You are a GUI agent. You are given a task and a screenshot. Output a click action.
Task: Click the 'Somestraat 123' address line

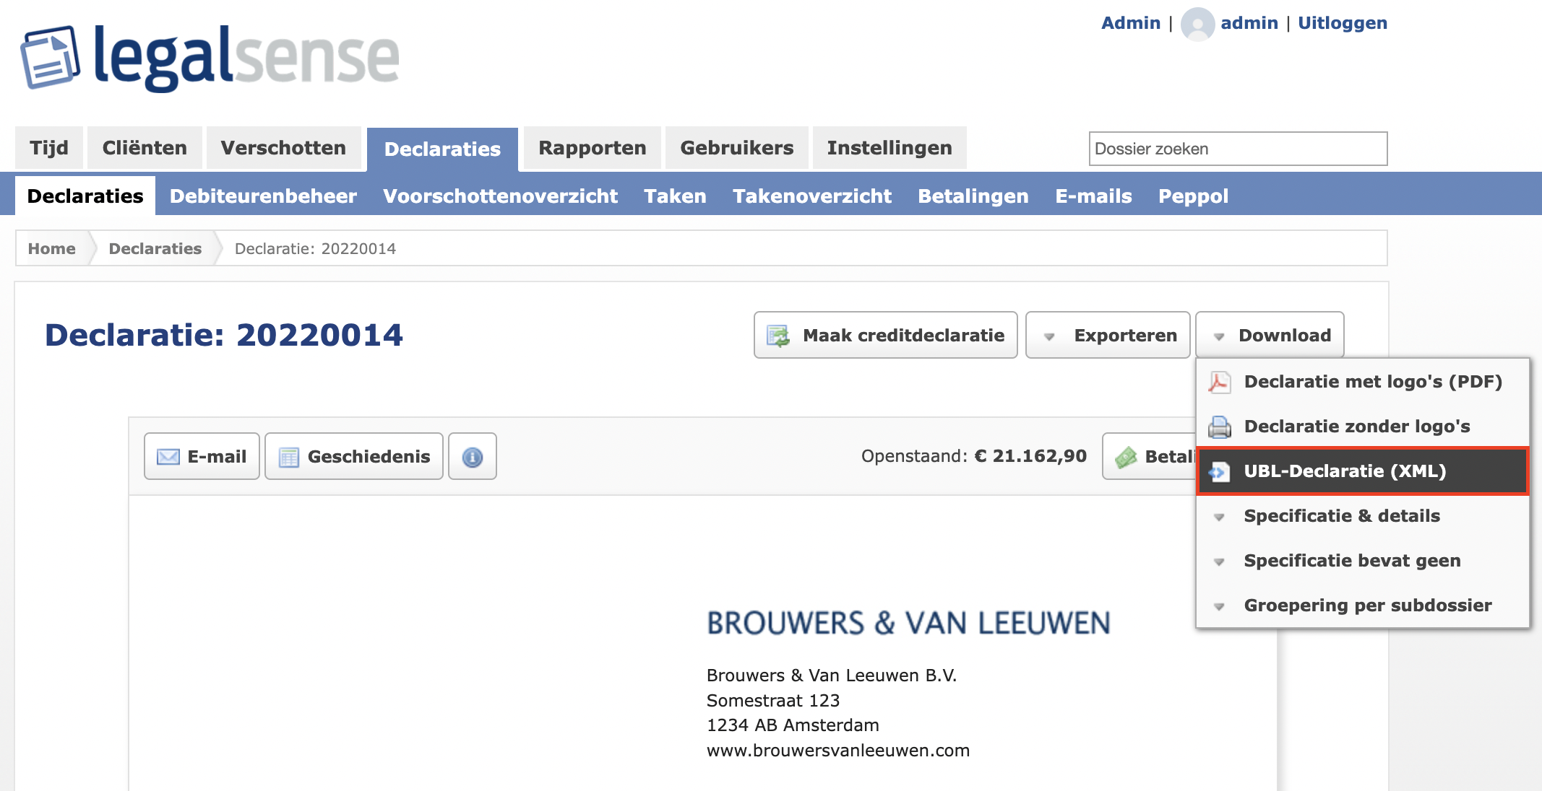773,701
